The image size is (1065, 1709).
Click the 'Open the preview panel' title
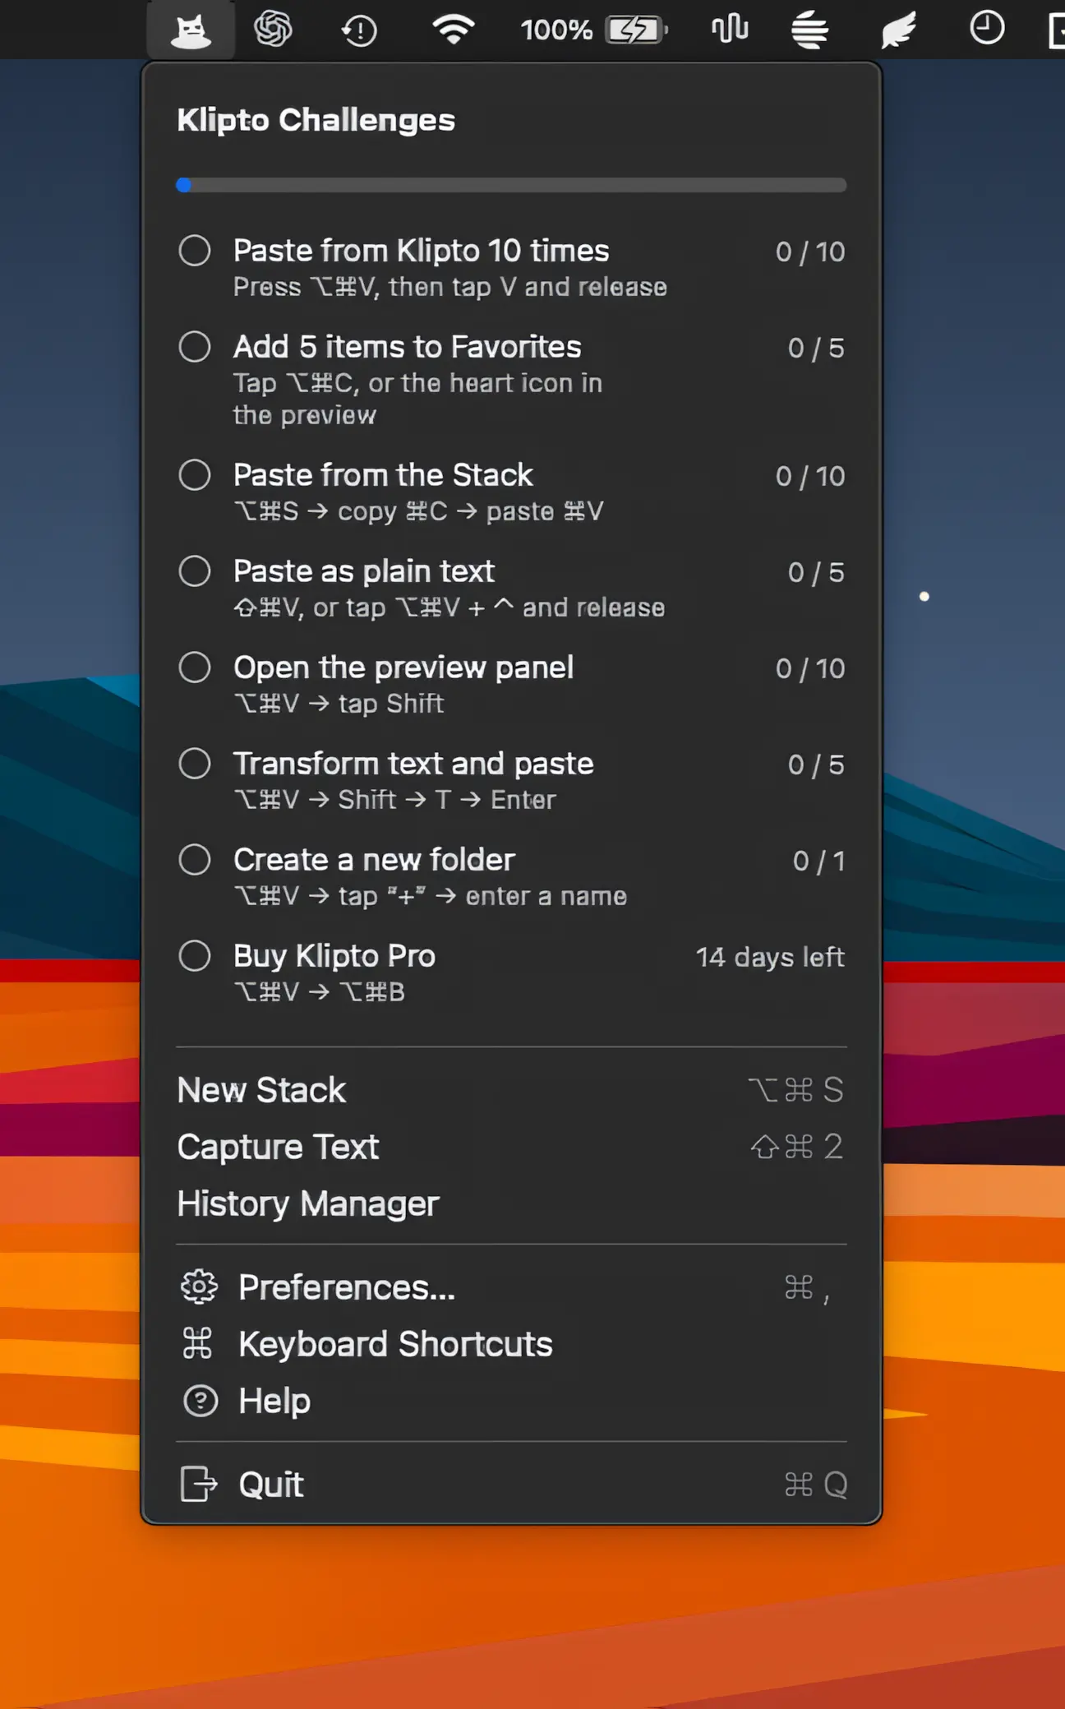(x=403, y=667)
